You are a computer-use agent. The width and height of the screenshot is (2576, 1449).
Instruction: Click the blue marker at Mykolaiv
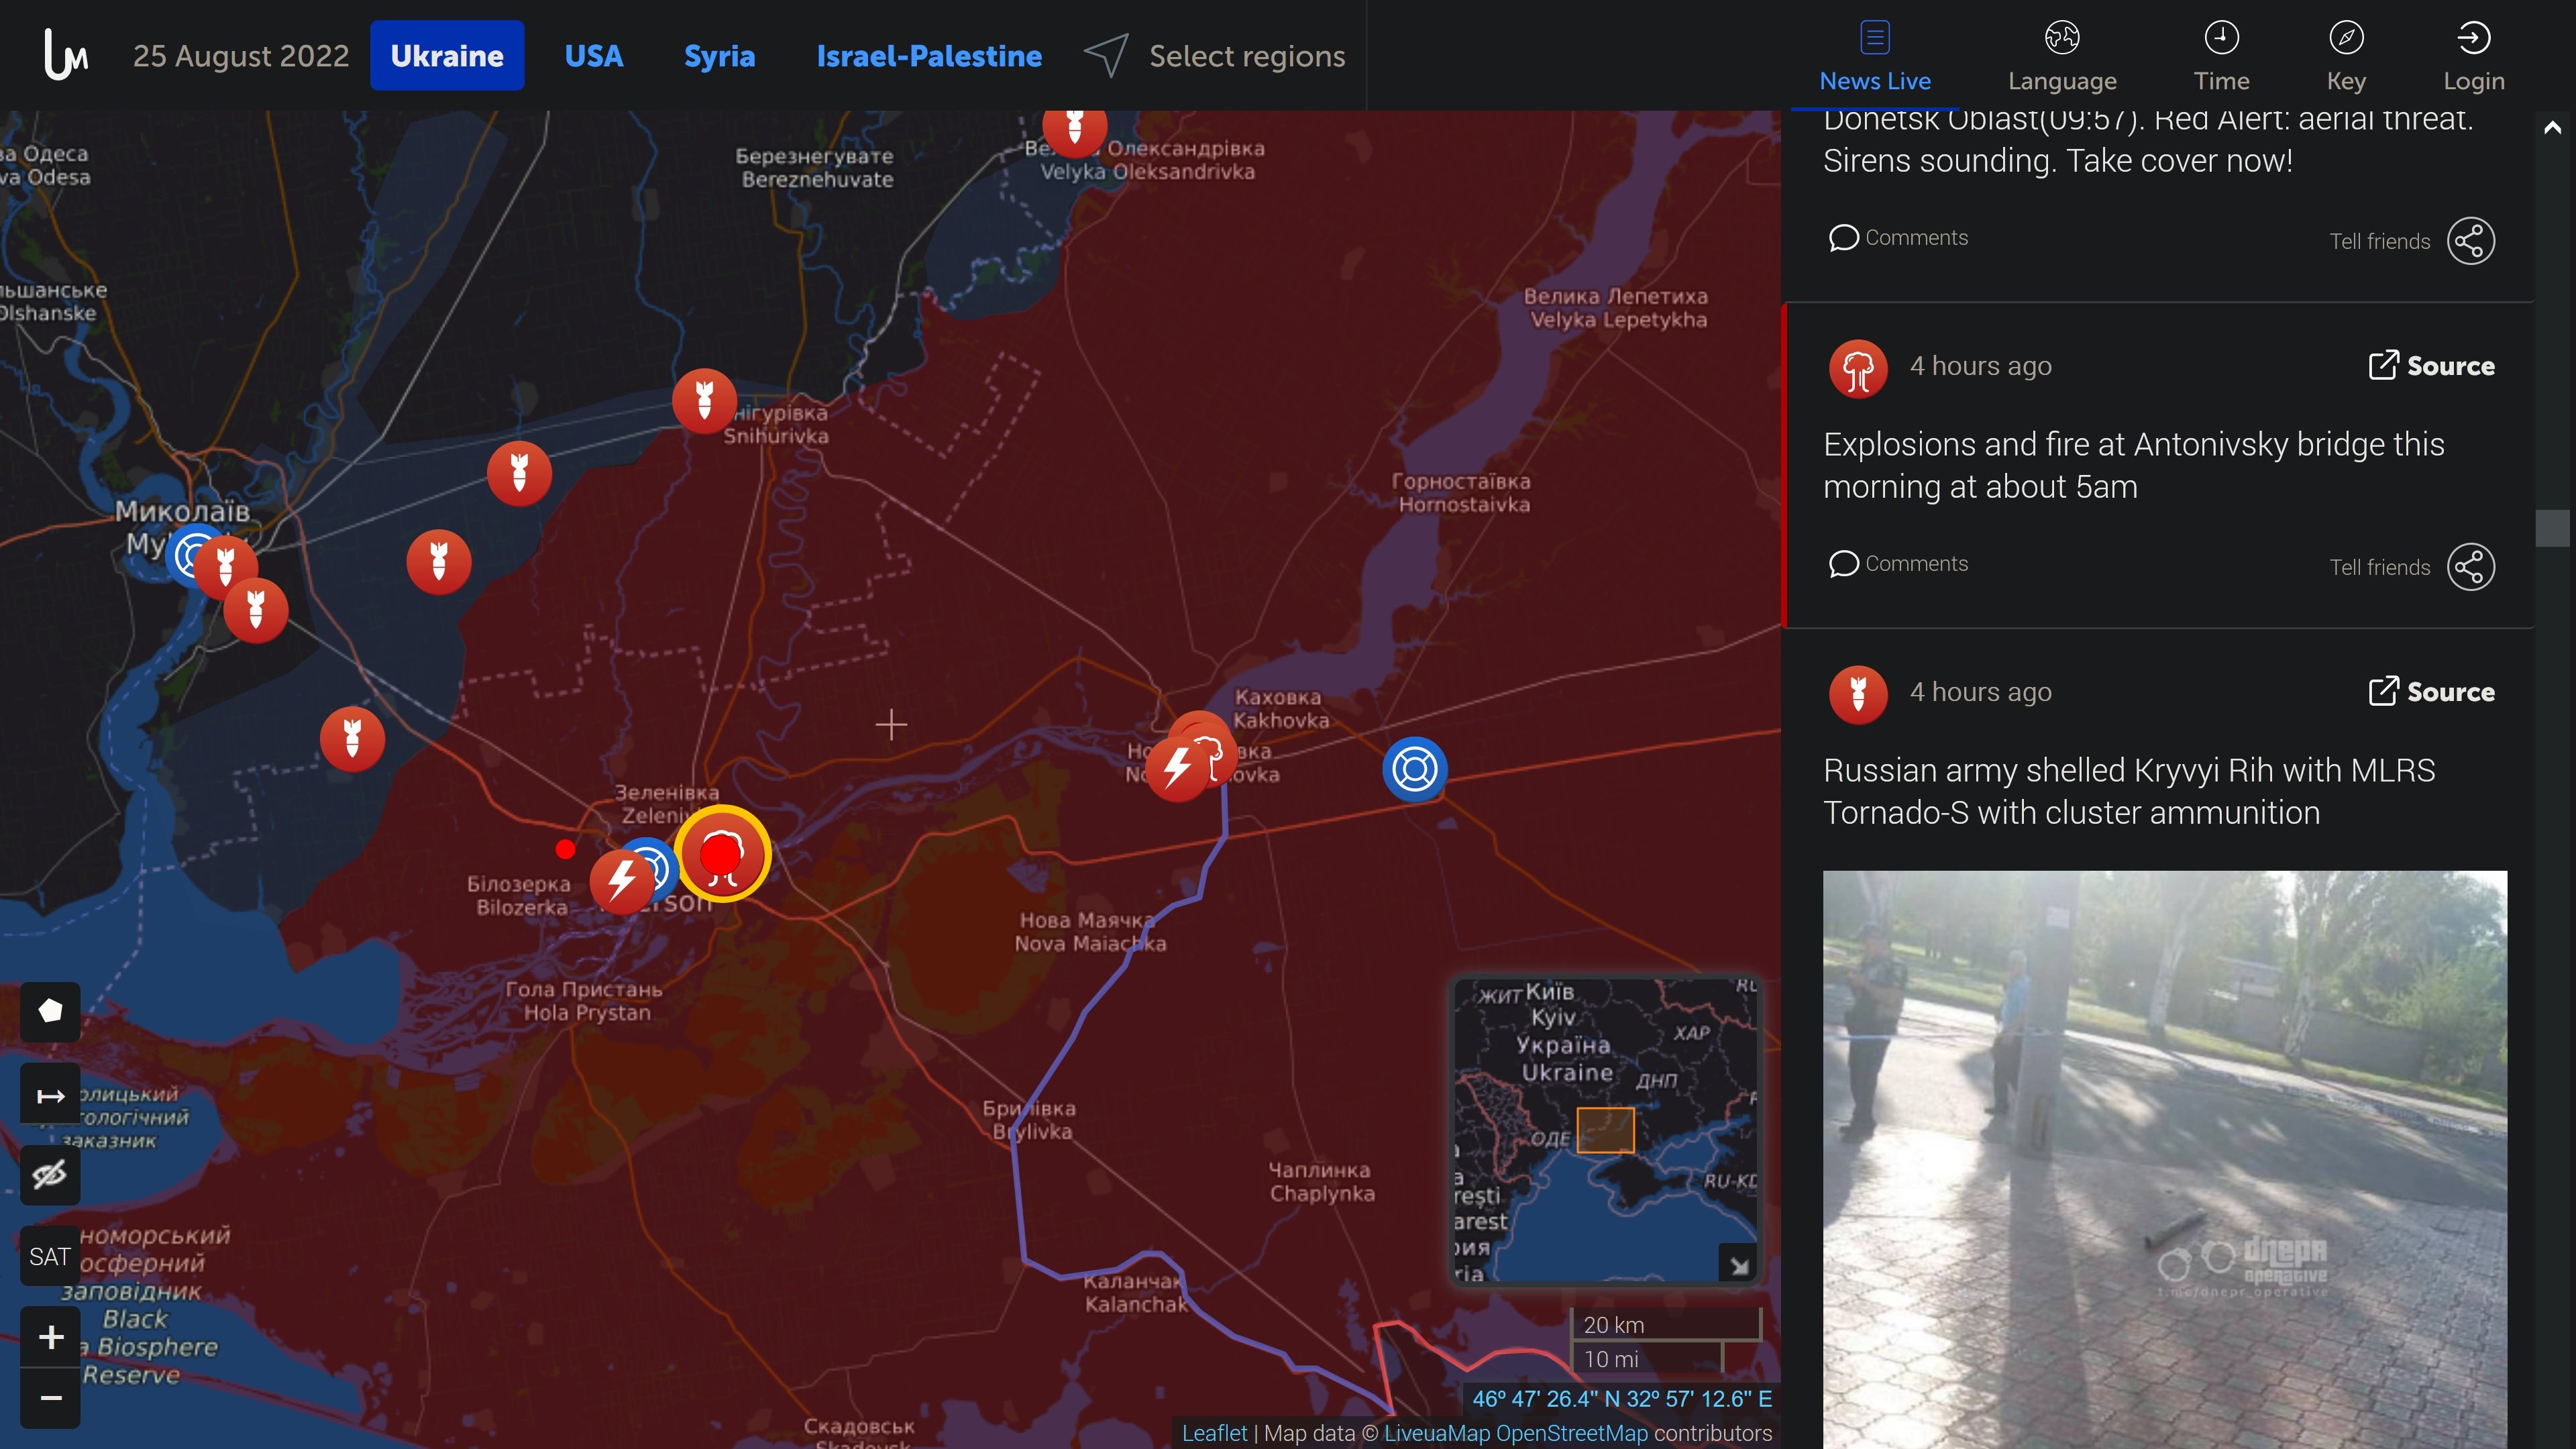click(188, 554)
